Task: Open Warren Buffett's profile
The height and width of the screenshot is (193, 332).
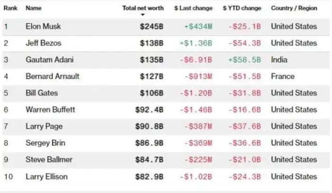Action: pyautogui.click(x=50, y=110)
